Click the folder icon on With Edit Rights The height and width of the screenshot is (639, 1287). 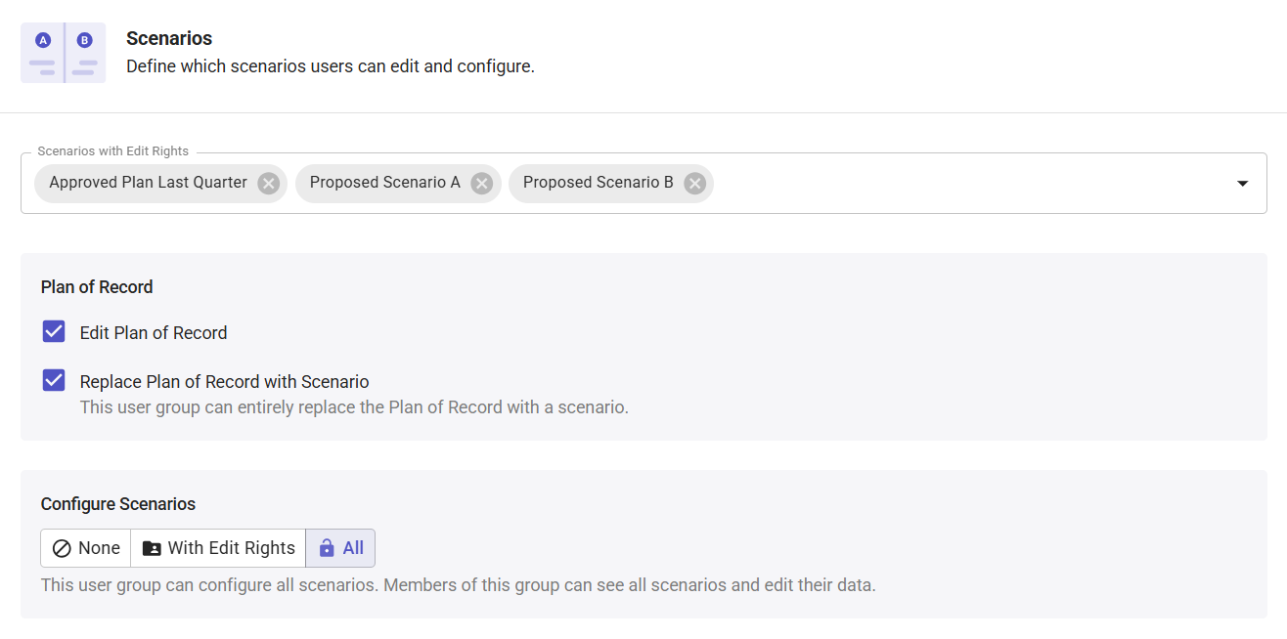[152, 548]
